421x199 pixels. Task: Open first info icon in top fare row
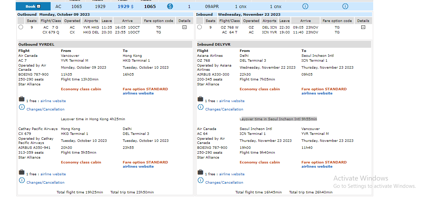tap(305, 6)
